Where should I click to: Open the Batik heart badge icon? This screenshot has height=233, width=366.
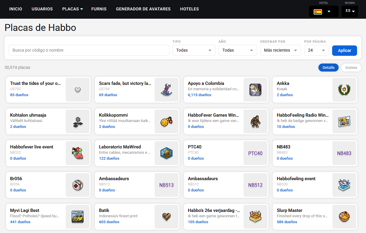pos(166,217)
